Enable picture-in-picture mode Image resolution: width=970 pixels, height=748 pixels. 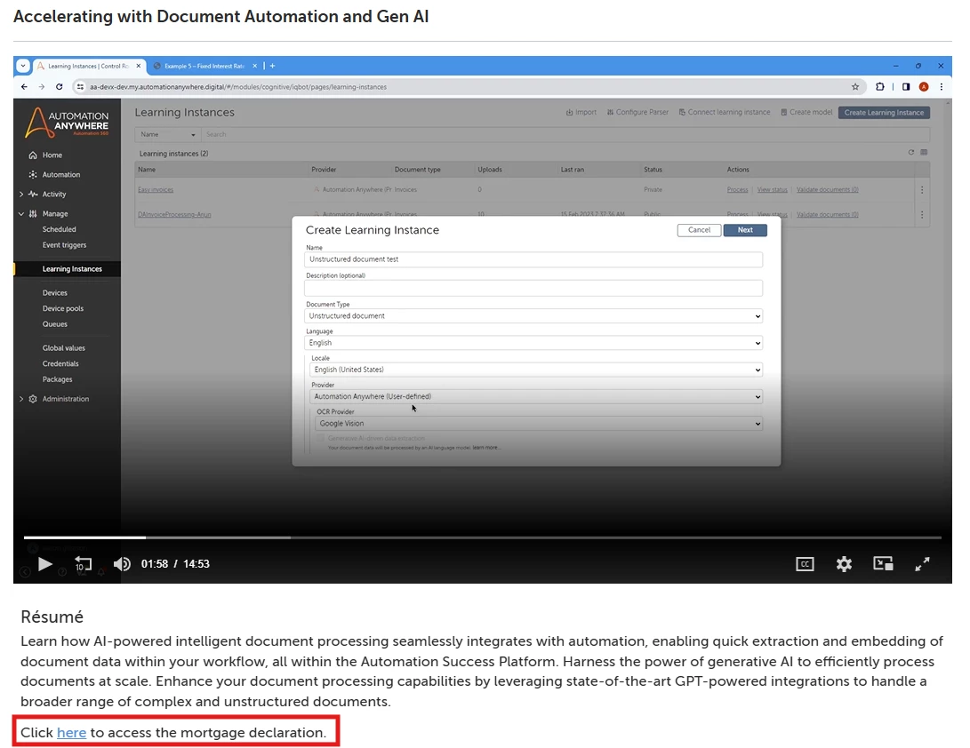click(x=883, y=563)
